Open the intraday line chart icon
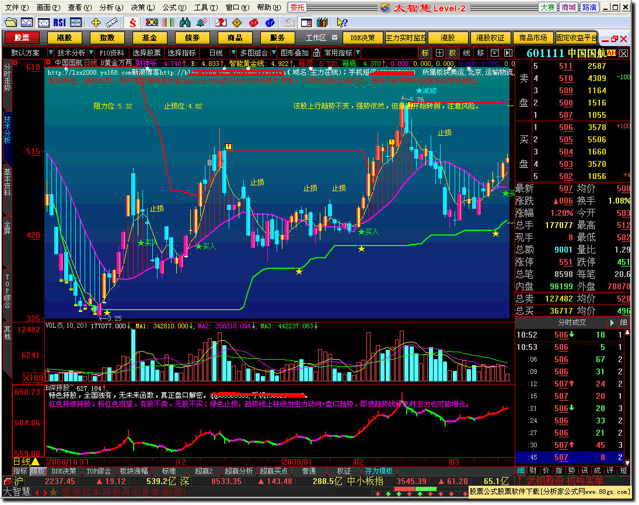Screen dimensions: 639x505 27,22
